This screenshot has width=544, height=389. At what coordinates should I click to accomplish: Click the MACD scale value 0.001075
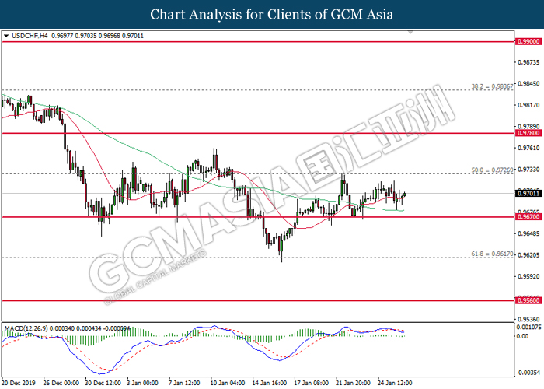click(x=528, y=328)
